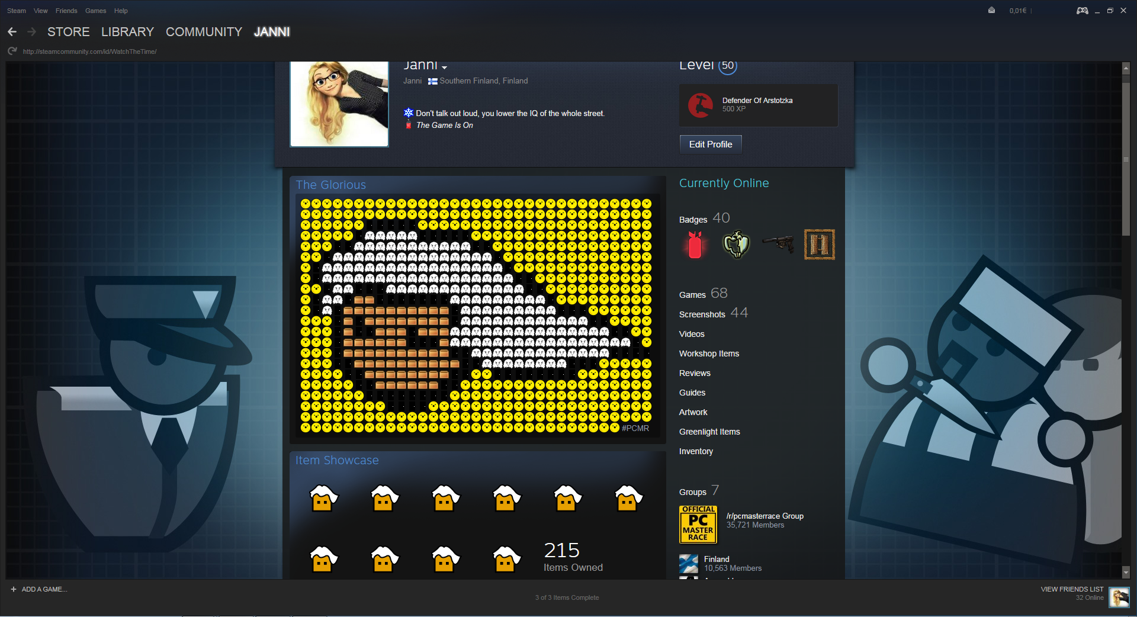
Task: Open the Pac-Man emoticon artwork showcase
Action: pos(476,316)
